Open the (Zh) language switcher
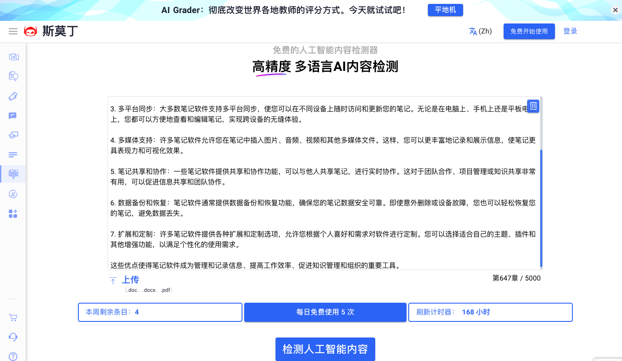 [480, 31]
